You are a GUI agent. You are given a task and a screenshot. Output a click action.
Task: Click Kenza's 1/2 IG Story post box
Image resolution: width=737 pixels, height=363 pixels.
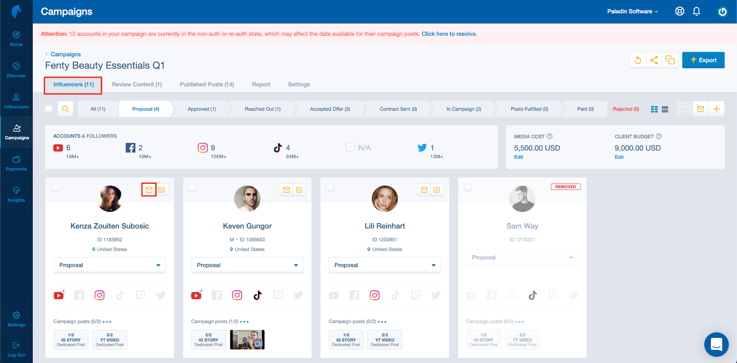click(x=71, y=339)
